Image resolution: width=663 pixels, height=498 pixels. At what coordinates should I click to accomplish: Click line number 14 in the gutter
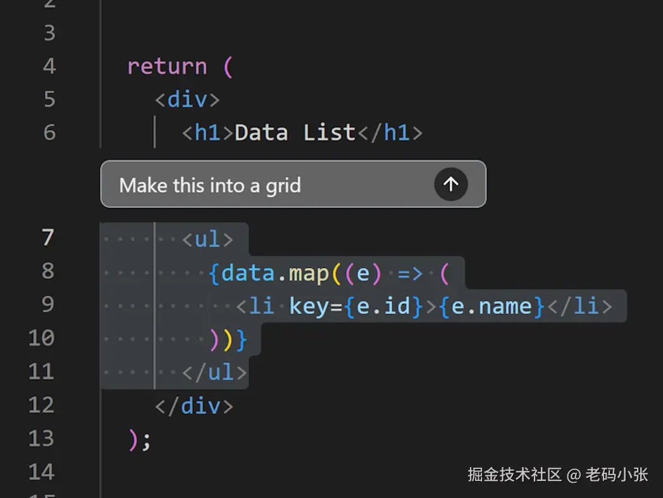click(x=42, y=472)
